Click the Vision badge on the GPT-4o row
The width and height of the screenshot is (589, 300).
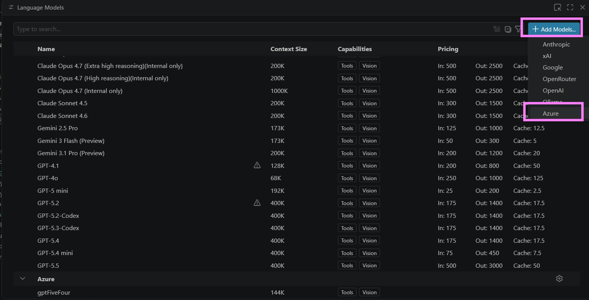pyautogui.click(x=369, y=178)
